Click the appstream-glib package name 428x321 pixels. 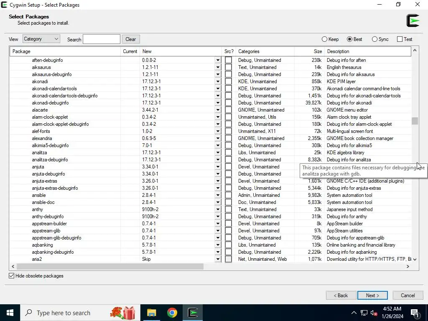click(46, 231)
